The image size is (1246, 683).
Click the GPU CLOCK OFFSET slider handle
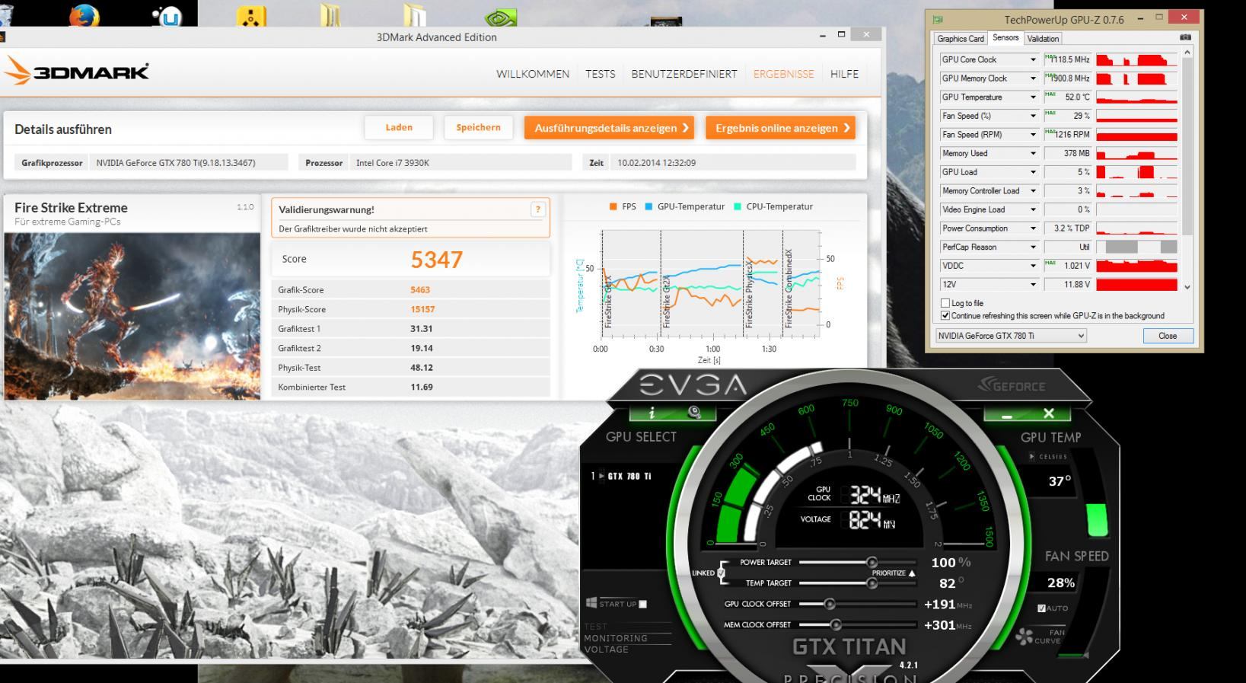click(830, 604)
